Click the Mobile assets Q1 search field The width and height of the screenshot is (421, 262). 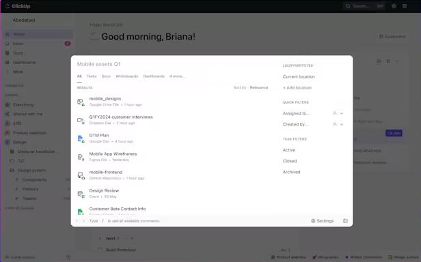click(174, 64)
